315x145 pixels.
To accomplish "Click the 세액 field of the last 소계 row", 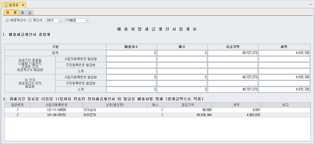I will tap(284, 90).
